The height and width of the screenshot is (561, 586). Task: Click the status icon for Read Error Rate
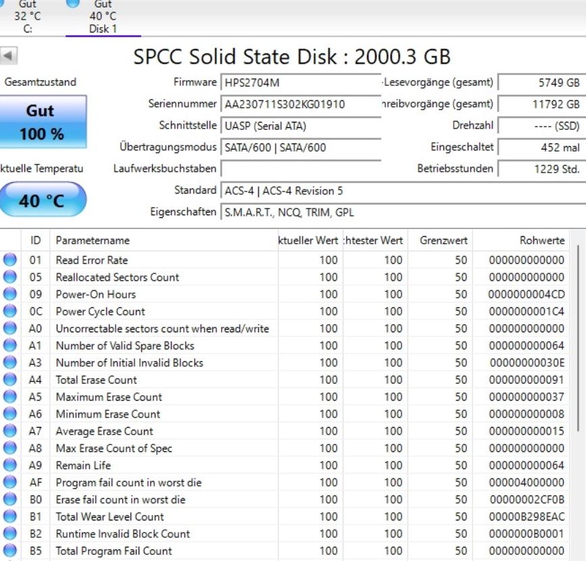(x=9, y=260)
